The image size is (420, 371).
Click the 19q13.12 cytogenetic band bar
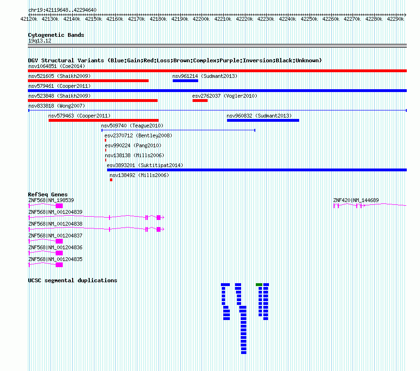coord(217,46)
